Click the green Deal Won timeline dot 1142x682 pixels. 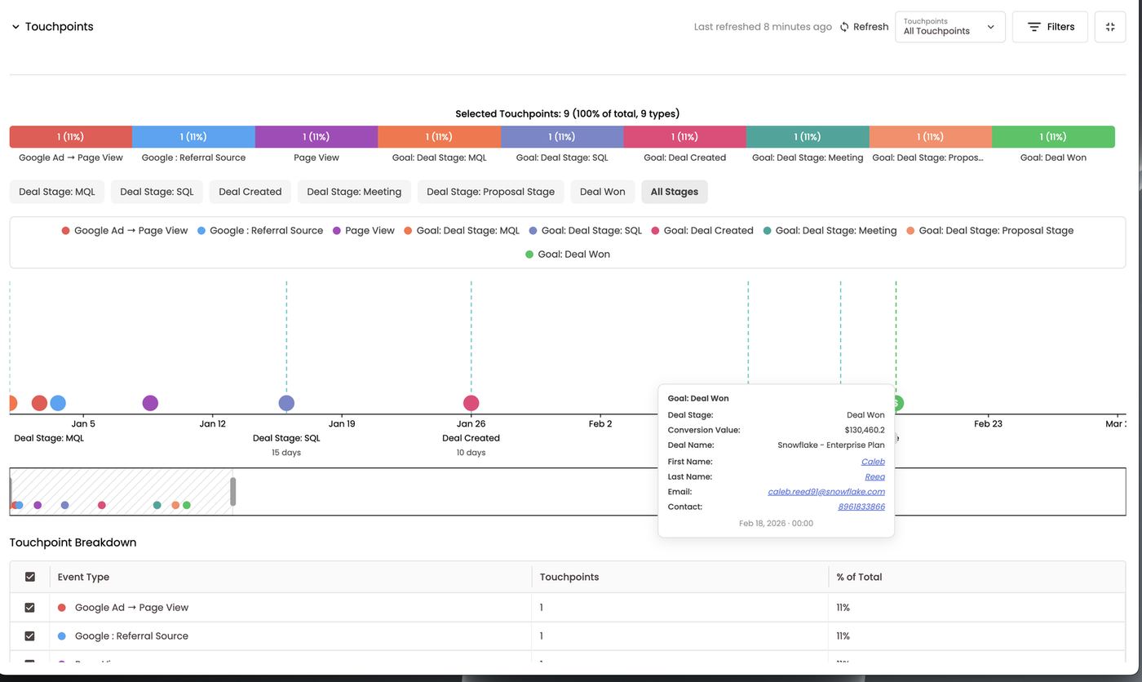[x=899, y=403]
